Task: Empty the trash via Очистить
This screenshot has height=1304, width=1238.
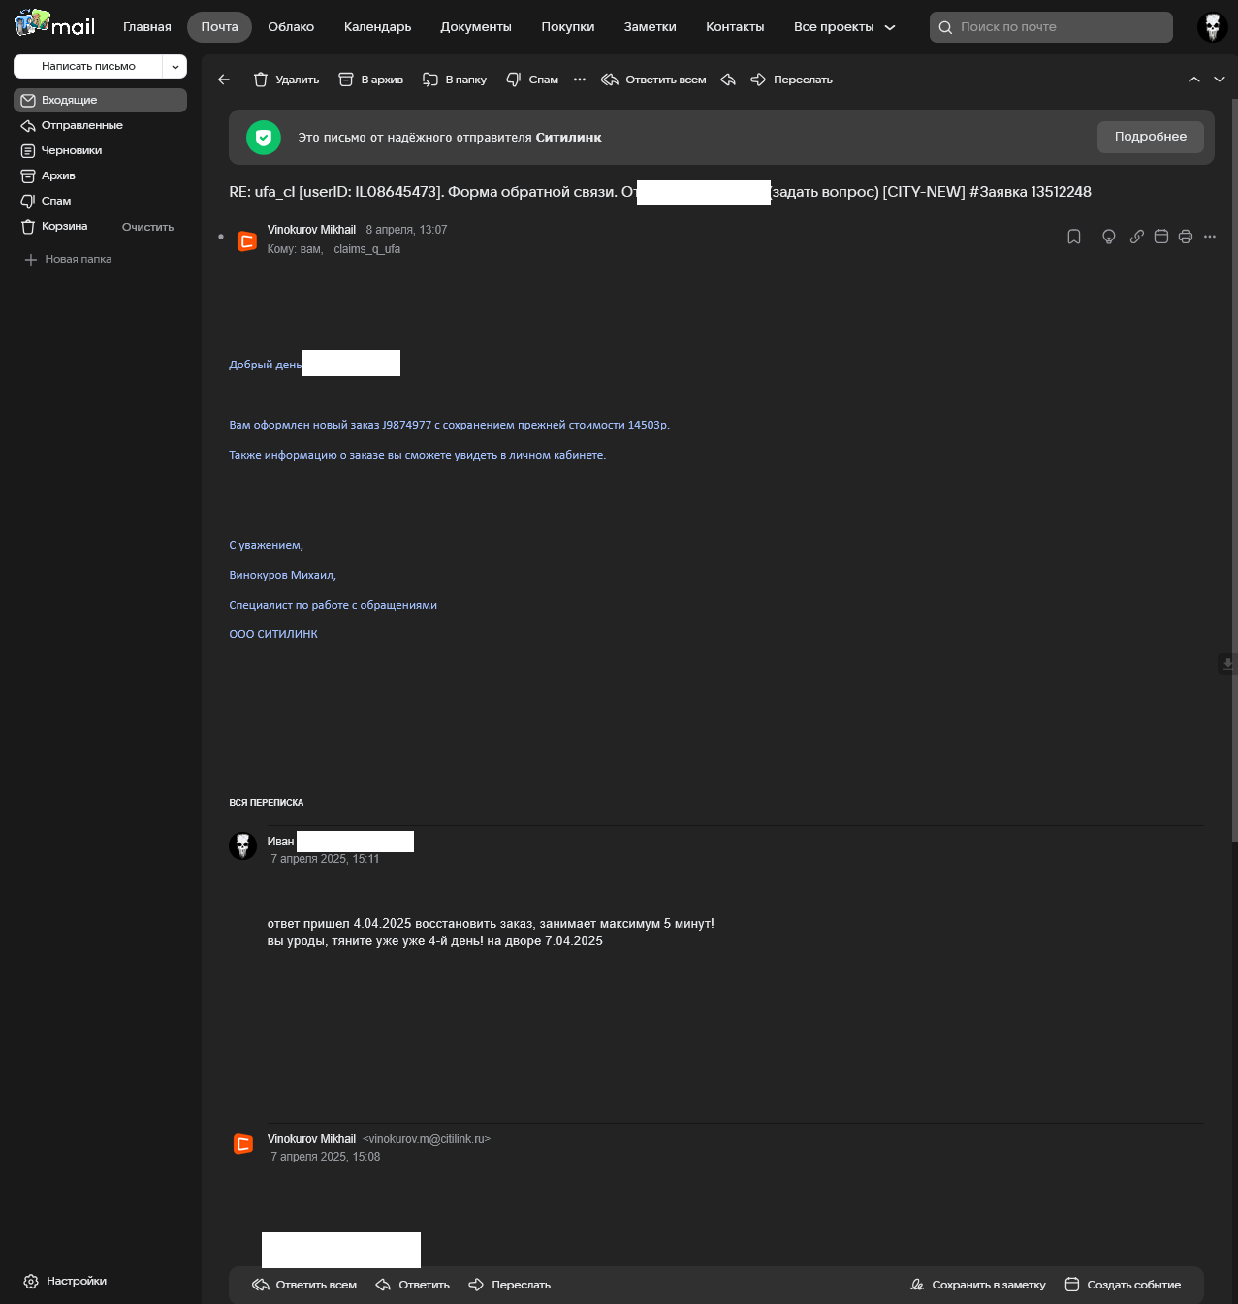Action: [x=146, y=226]
